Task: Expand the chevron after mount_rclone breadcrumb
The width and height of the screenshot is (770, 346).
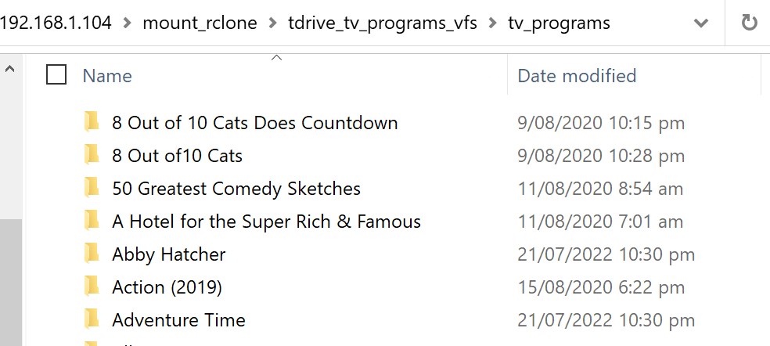Action: click(272, 23)
